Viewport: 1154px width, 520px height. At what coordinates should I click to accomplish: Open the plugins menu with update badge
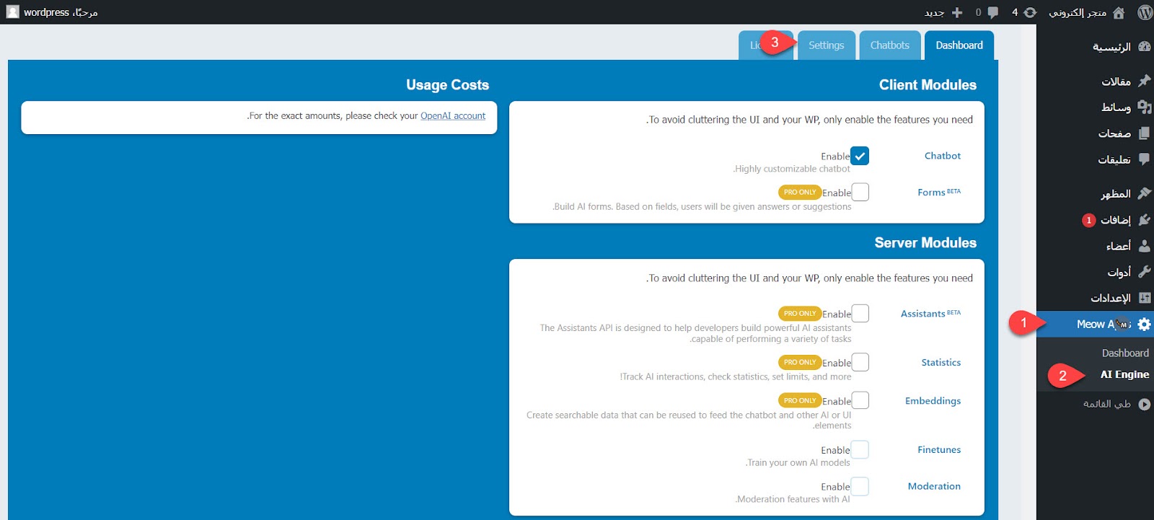point(1116,220)
